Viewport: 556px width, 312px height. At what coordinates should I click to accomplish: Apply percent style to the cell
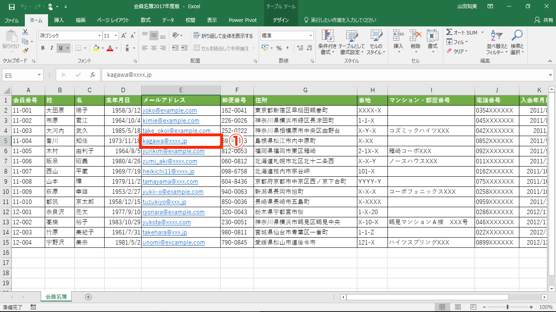pyautogui.click(x=279, y=48)
